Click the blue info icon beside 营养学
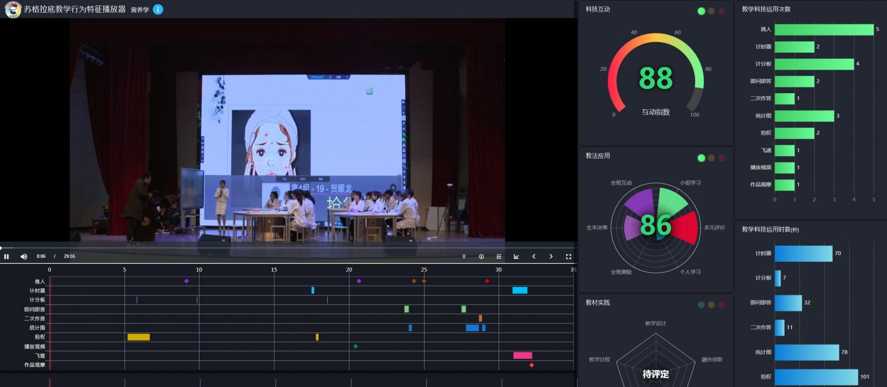Viewport: 887px width, 387px height. click(x=158, y=9)
